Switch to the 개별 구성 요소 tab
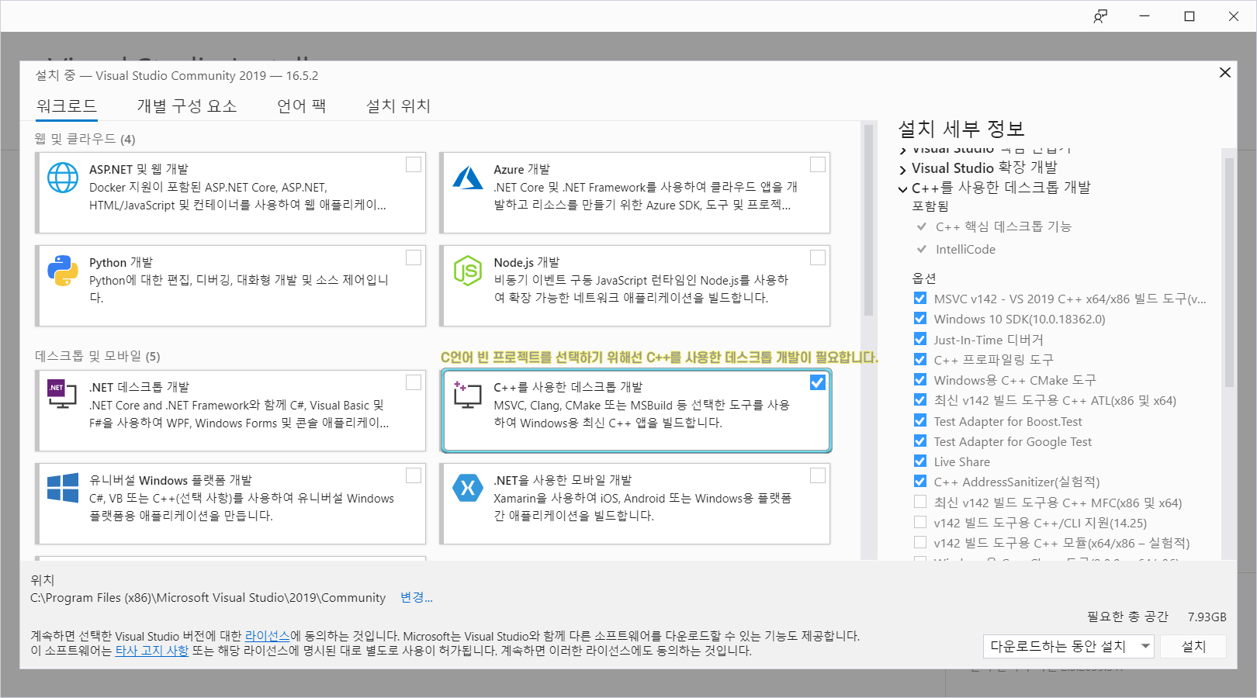Viewport: 1257px width, 698px height. click(187, 106)
